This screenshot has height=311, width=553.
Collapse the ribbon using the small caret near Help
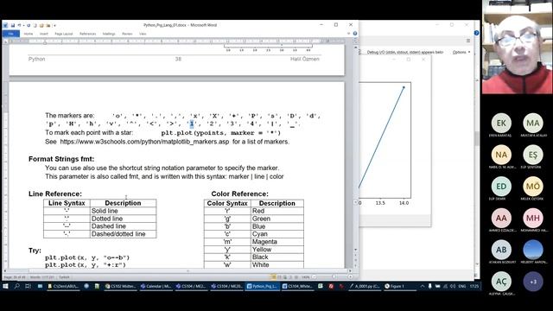pyautogui.click(x=349, y=34)
